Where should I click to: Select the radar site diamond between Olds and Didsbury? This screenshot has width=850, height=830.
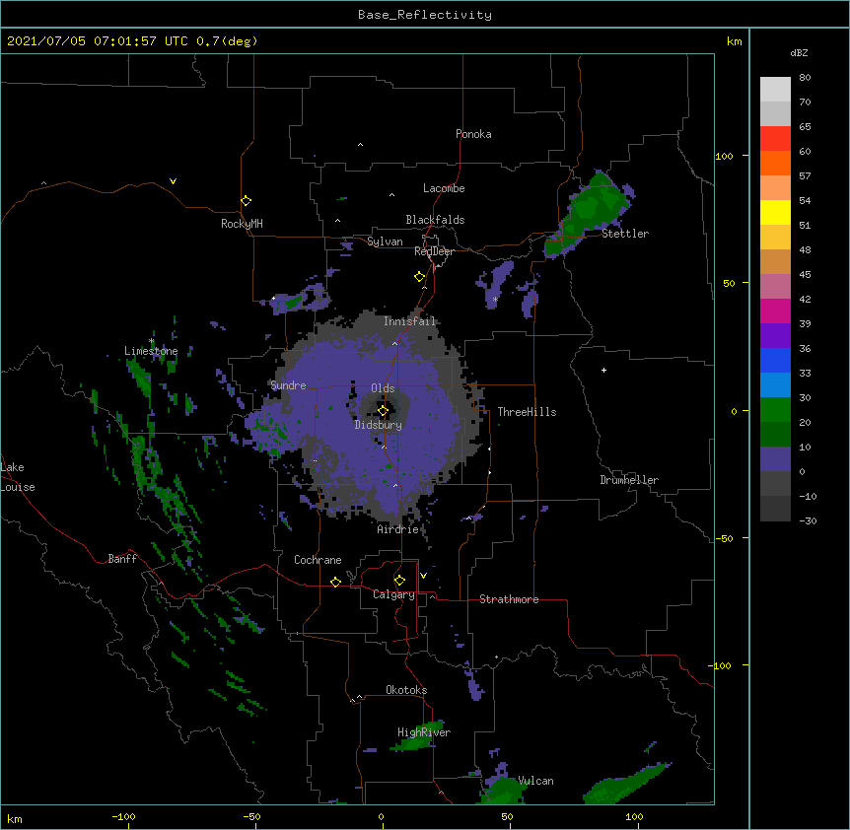coord(383,411)
